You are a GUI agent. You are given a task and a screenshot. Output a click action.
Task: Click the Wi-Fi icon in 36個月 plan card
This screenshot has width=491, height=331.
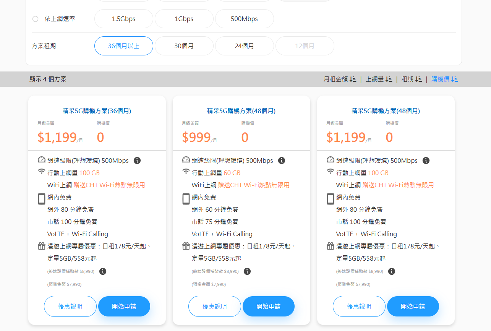(42, 172)
